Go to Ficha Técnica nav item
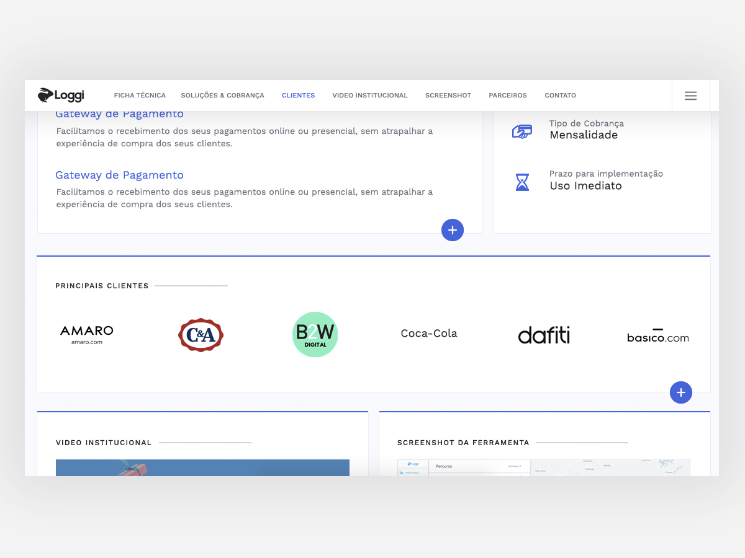This screenshot has width=745, height=558. pos(140,95)
